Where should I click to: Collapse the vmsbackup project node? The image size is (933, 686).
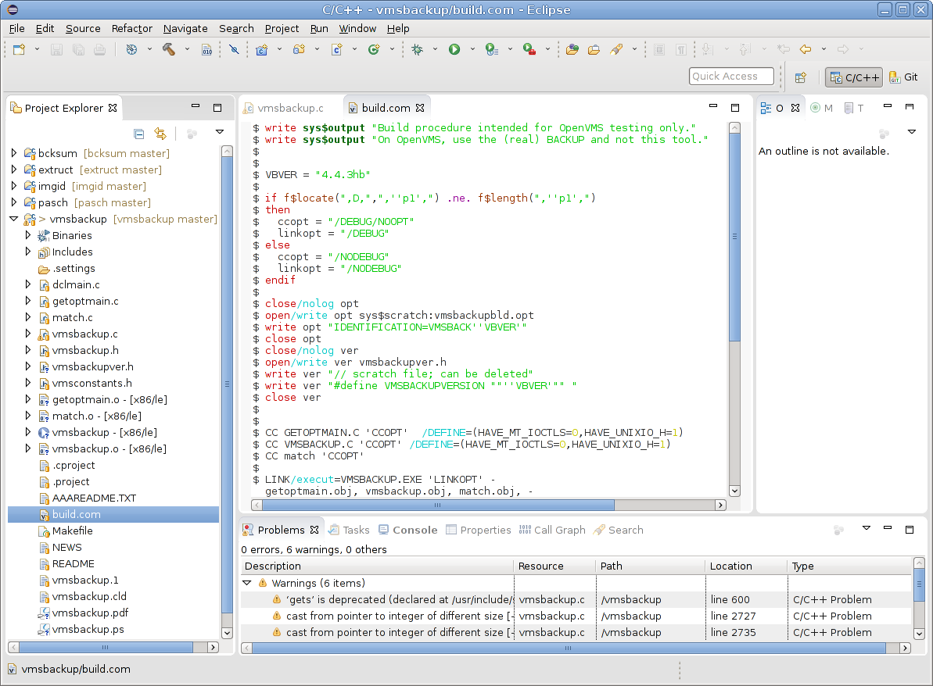(x=14, y=219)
